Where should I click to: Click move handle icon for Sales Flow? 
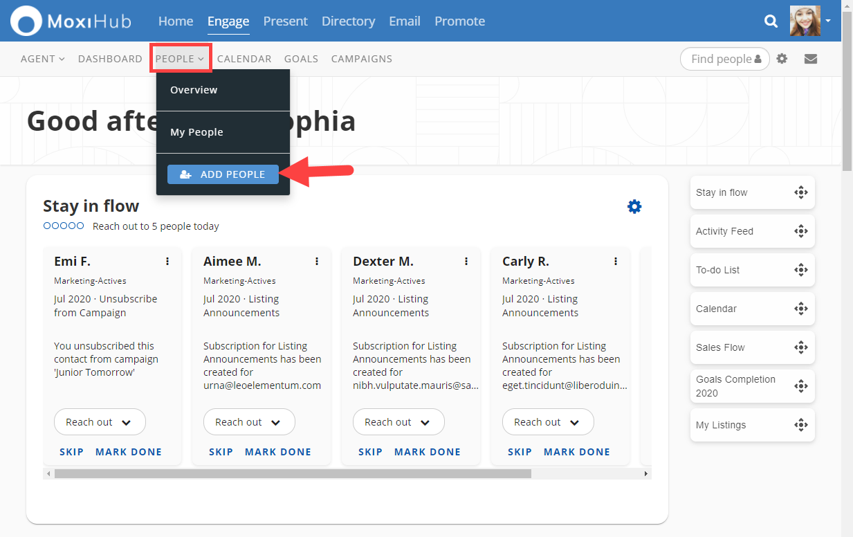800,347
